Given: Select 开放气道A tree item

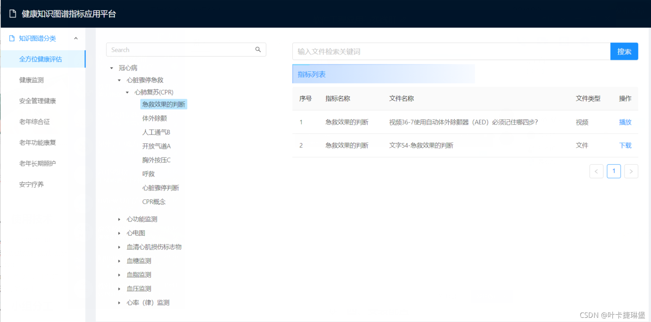Looking at the screenshot, I should [156, 146].
